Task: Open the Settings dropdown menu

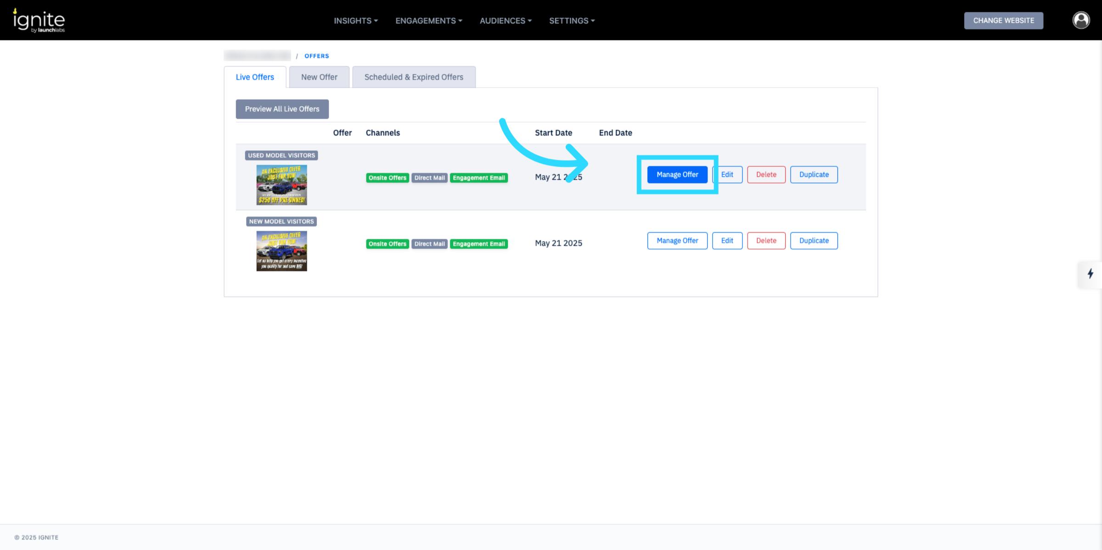Action: pyautogui.click(x=572, y=21)
